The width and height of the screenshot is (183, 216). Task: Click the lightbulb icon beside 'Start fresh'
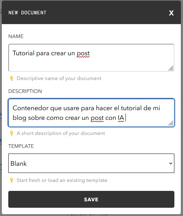[x=12, y=180]
